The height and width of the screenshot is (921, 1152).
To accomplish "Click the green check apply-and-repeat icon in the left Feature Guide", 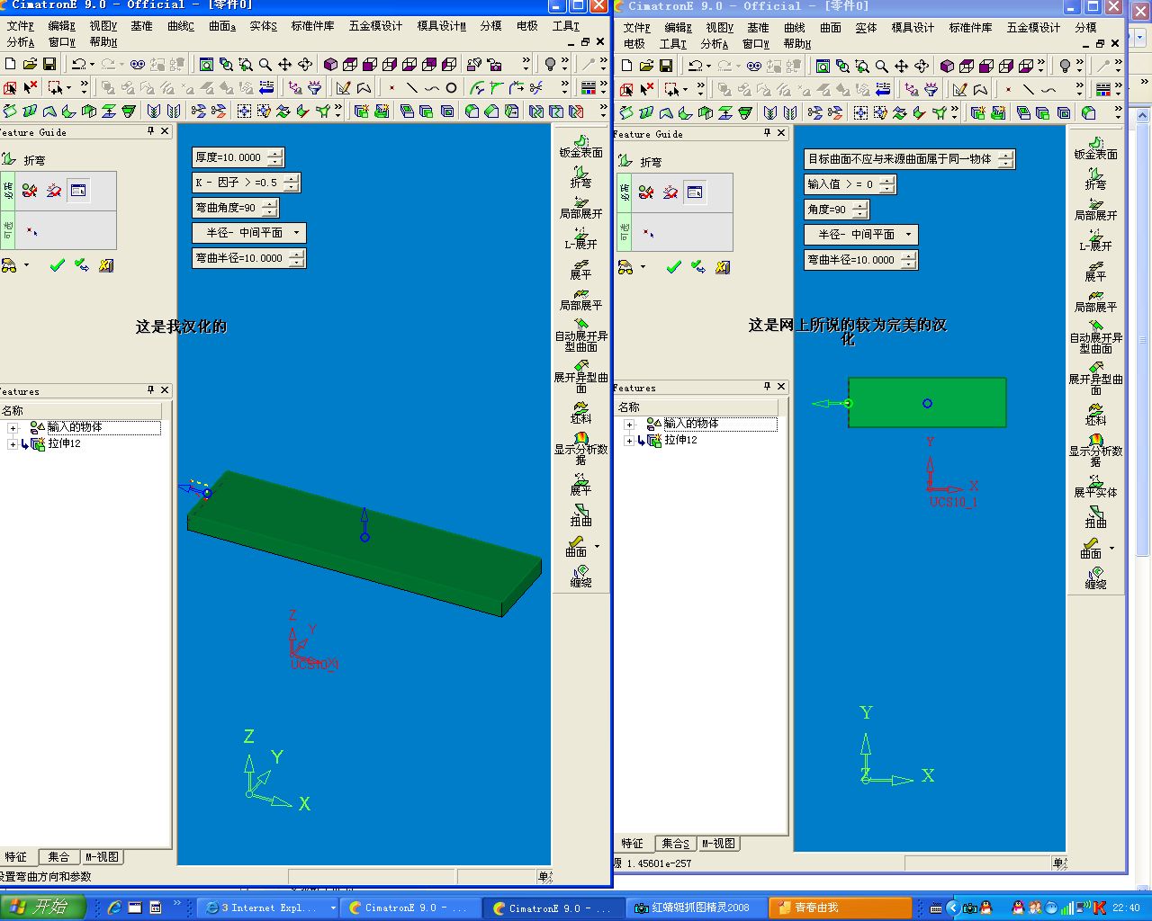I will (x=81, y=265).
